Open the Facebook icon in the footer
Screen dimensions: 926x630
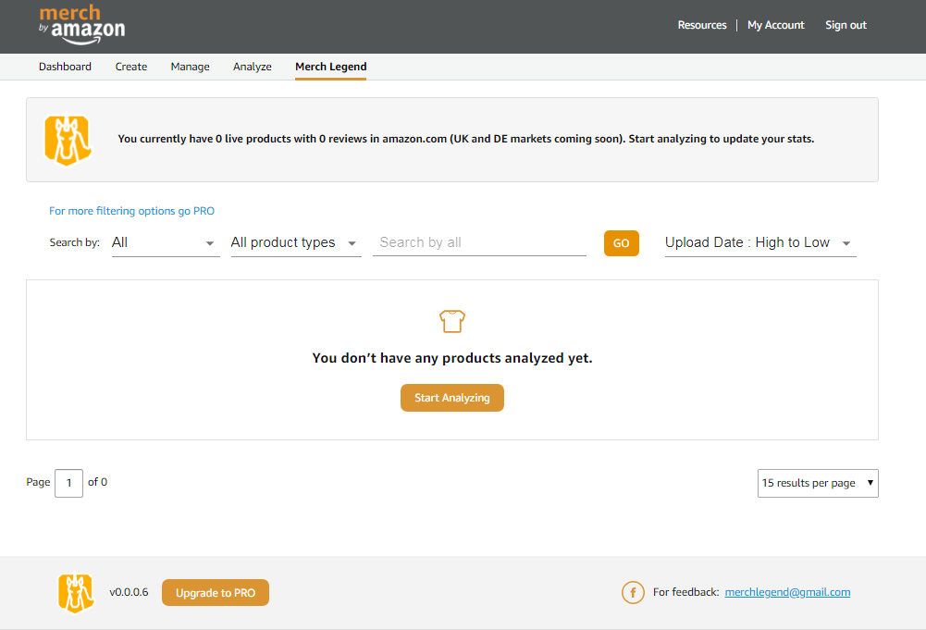tap(633, 592)
